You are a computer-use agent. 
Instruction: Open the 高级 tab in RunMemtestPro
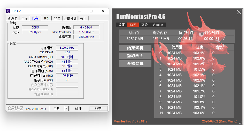[x=144, y=25]
